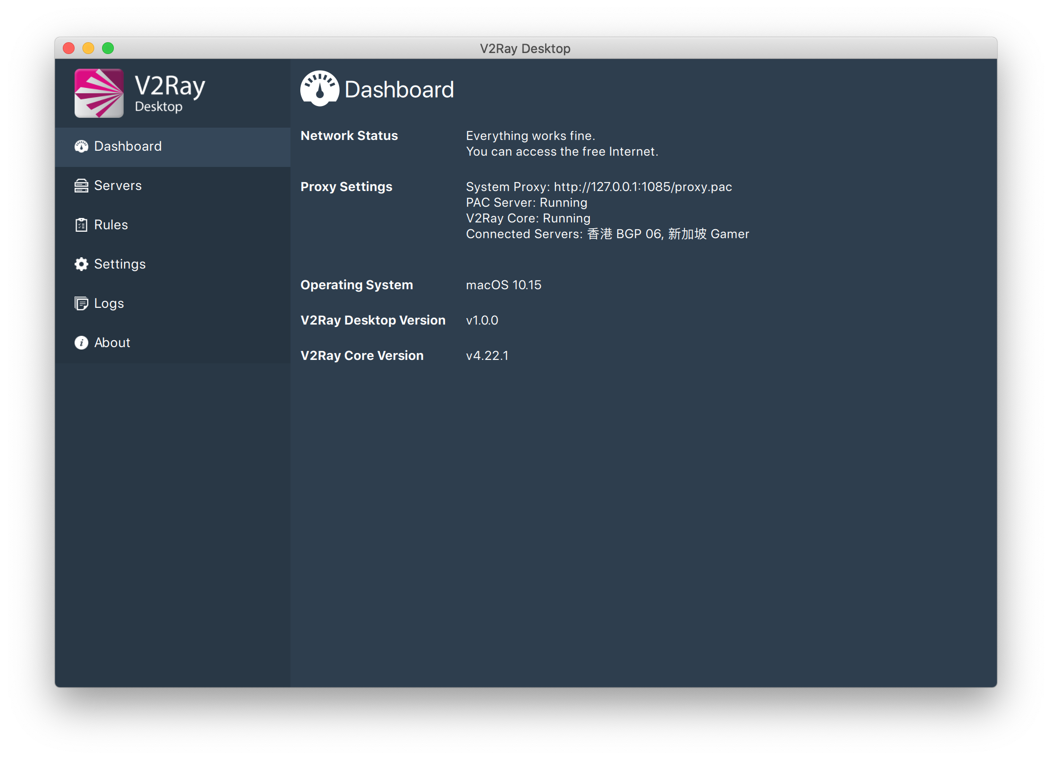
Task: Click the gauge icon beside the sidebar Dashboard entry
Action: 81,146
